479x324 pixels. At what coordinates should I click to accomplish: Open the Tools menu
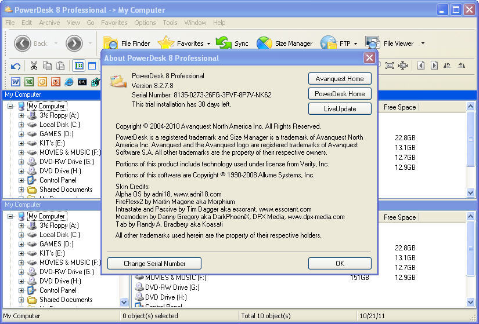[x=170, y=23]
